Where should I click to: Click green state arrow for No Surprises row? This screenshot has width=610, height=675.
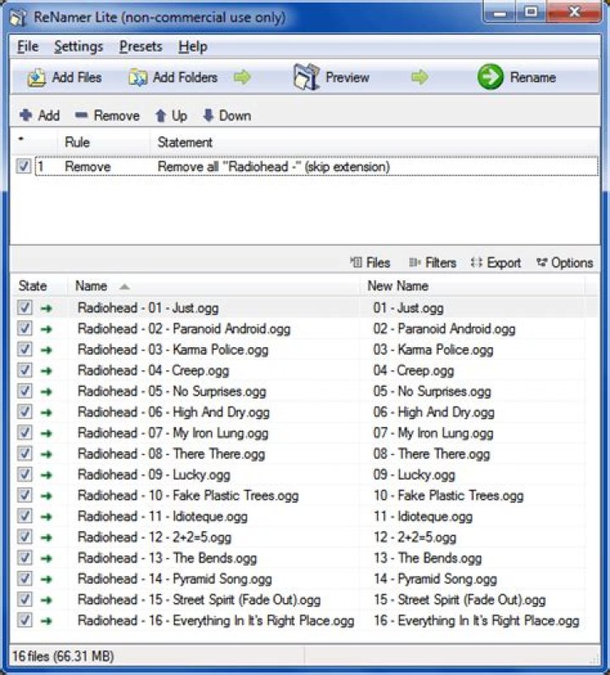pos(46,392)
